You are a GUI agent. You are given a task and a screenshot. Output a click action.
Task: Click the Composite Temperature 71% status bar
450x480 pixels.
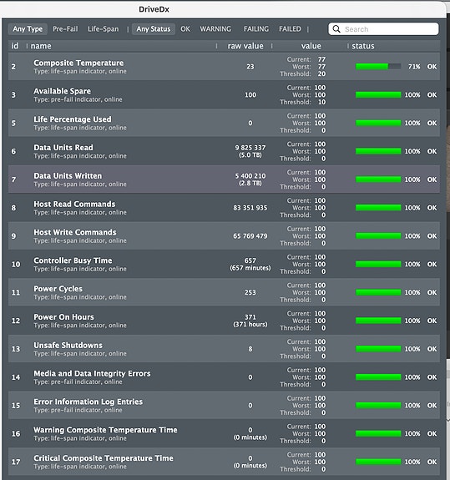[378, 67]
